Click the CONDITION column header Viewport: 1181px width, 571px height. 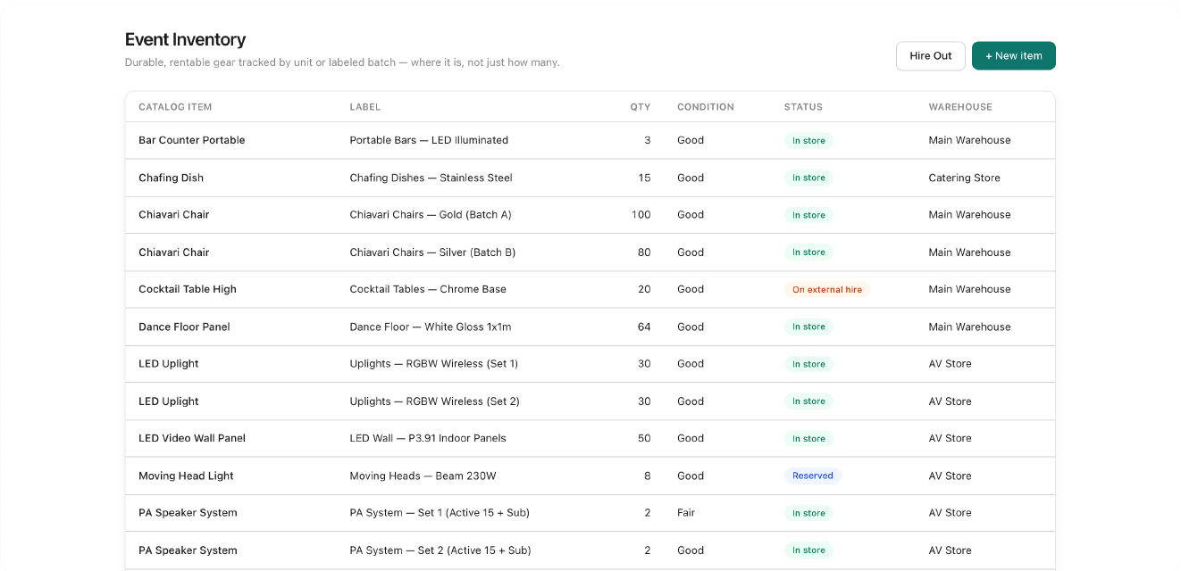tap(706, 107)
